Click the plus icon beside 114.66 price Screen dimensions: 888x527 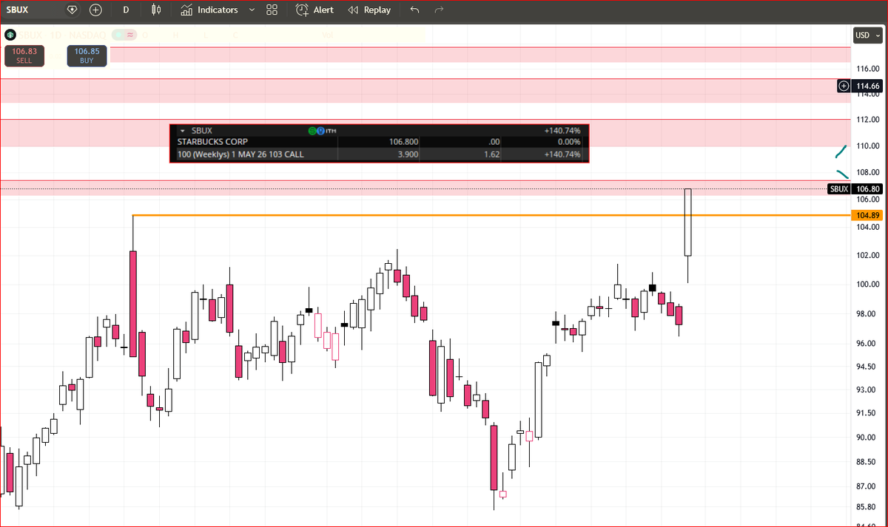point(844,86)
